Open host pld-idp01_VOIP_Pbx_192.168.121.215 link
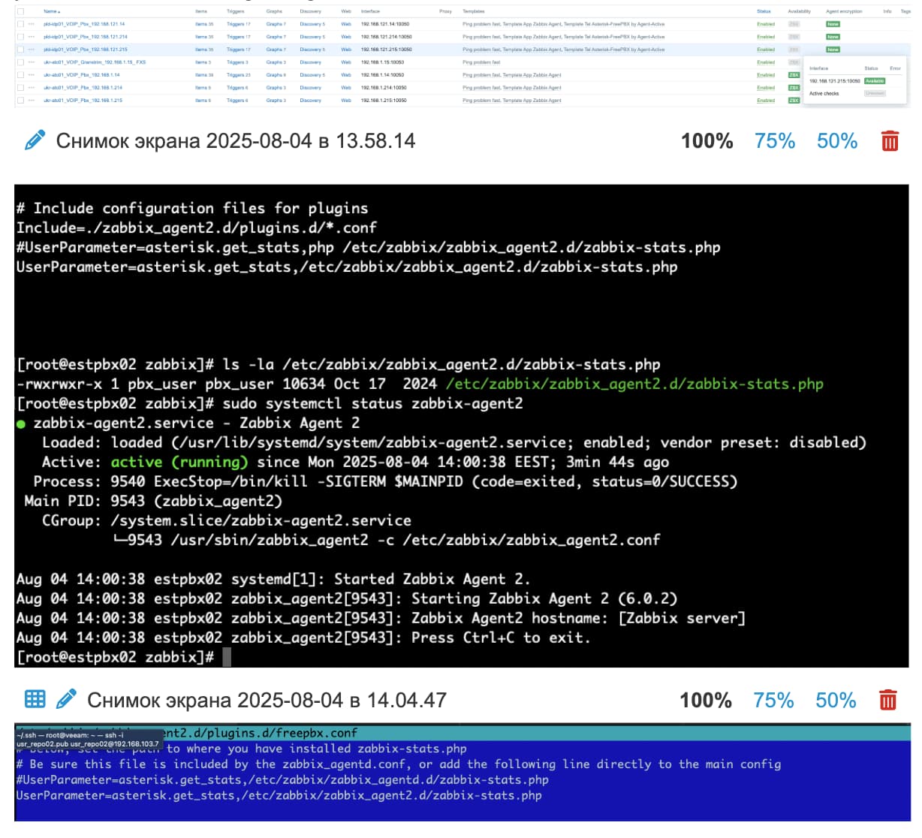Image resolution: width=922 pixels, height=838 pixels. coord(86,50)
